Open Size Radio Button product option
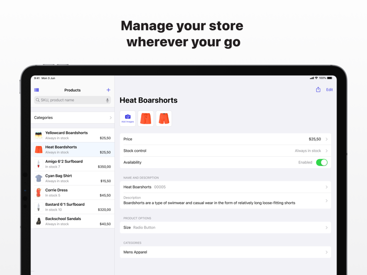The image size is (367, 275). 225,227
